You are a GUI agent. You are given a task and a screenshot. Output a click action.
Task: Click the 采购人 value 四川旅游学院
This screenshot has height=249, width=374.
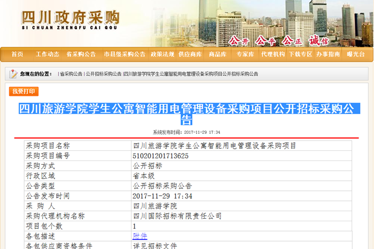[x=155, y=206]
